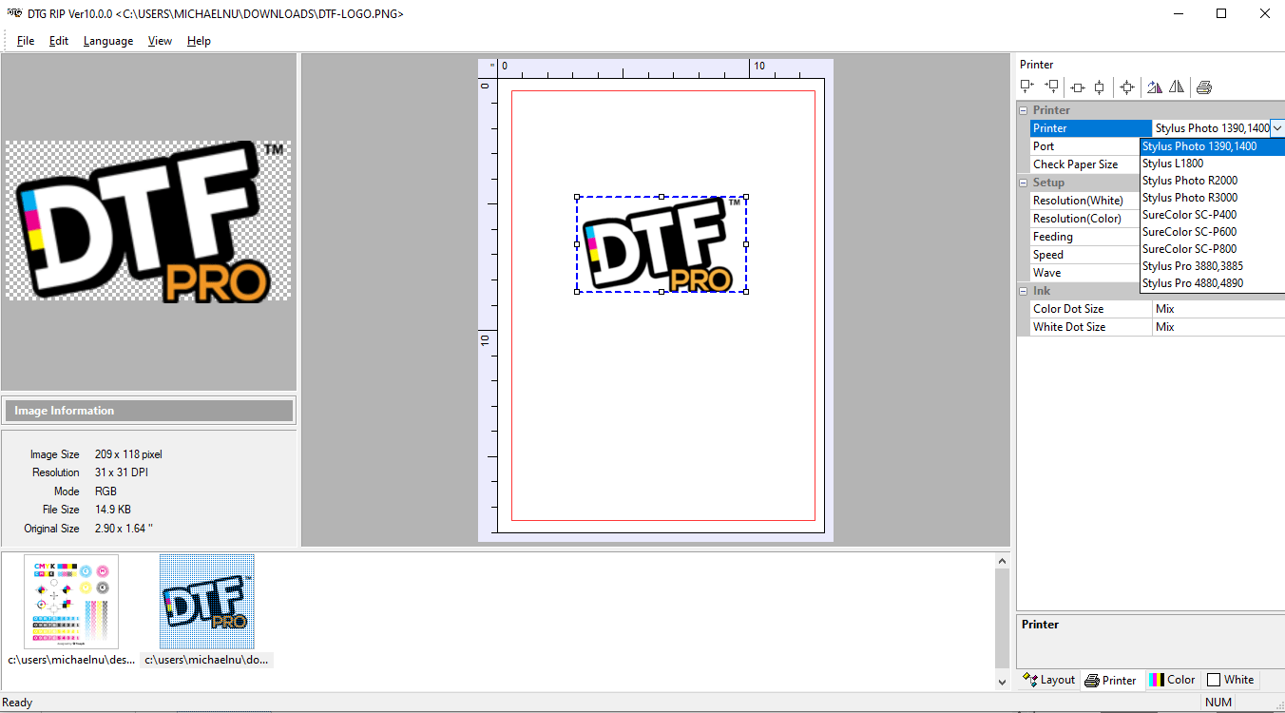Screen dimensions: 1285x713
Task: Click the Original Size value 2.90 x 1.64
Action: (124, 529)
